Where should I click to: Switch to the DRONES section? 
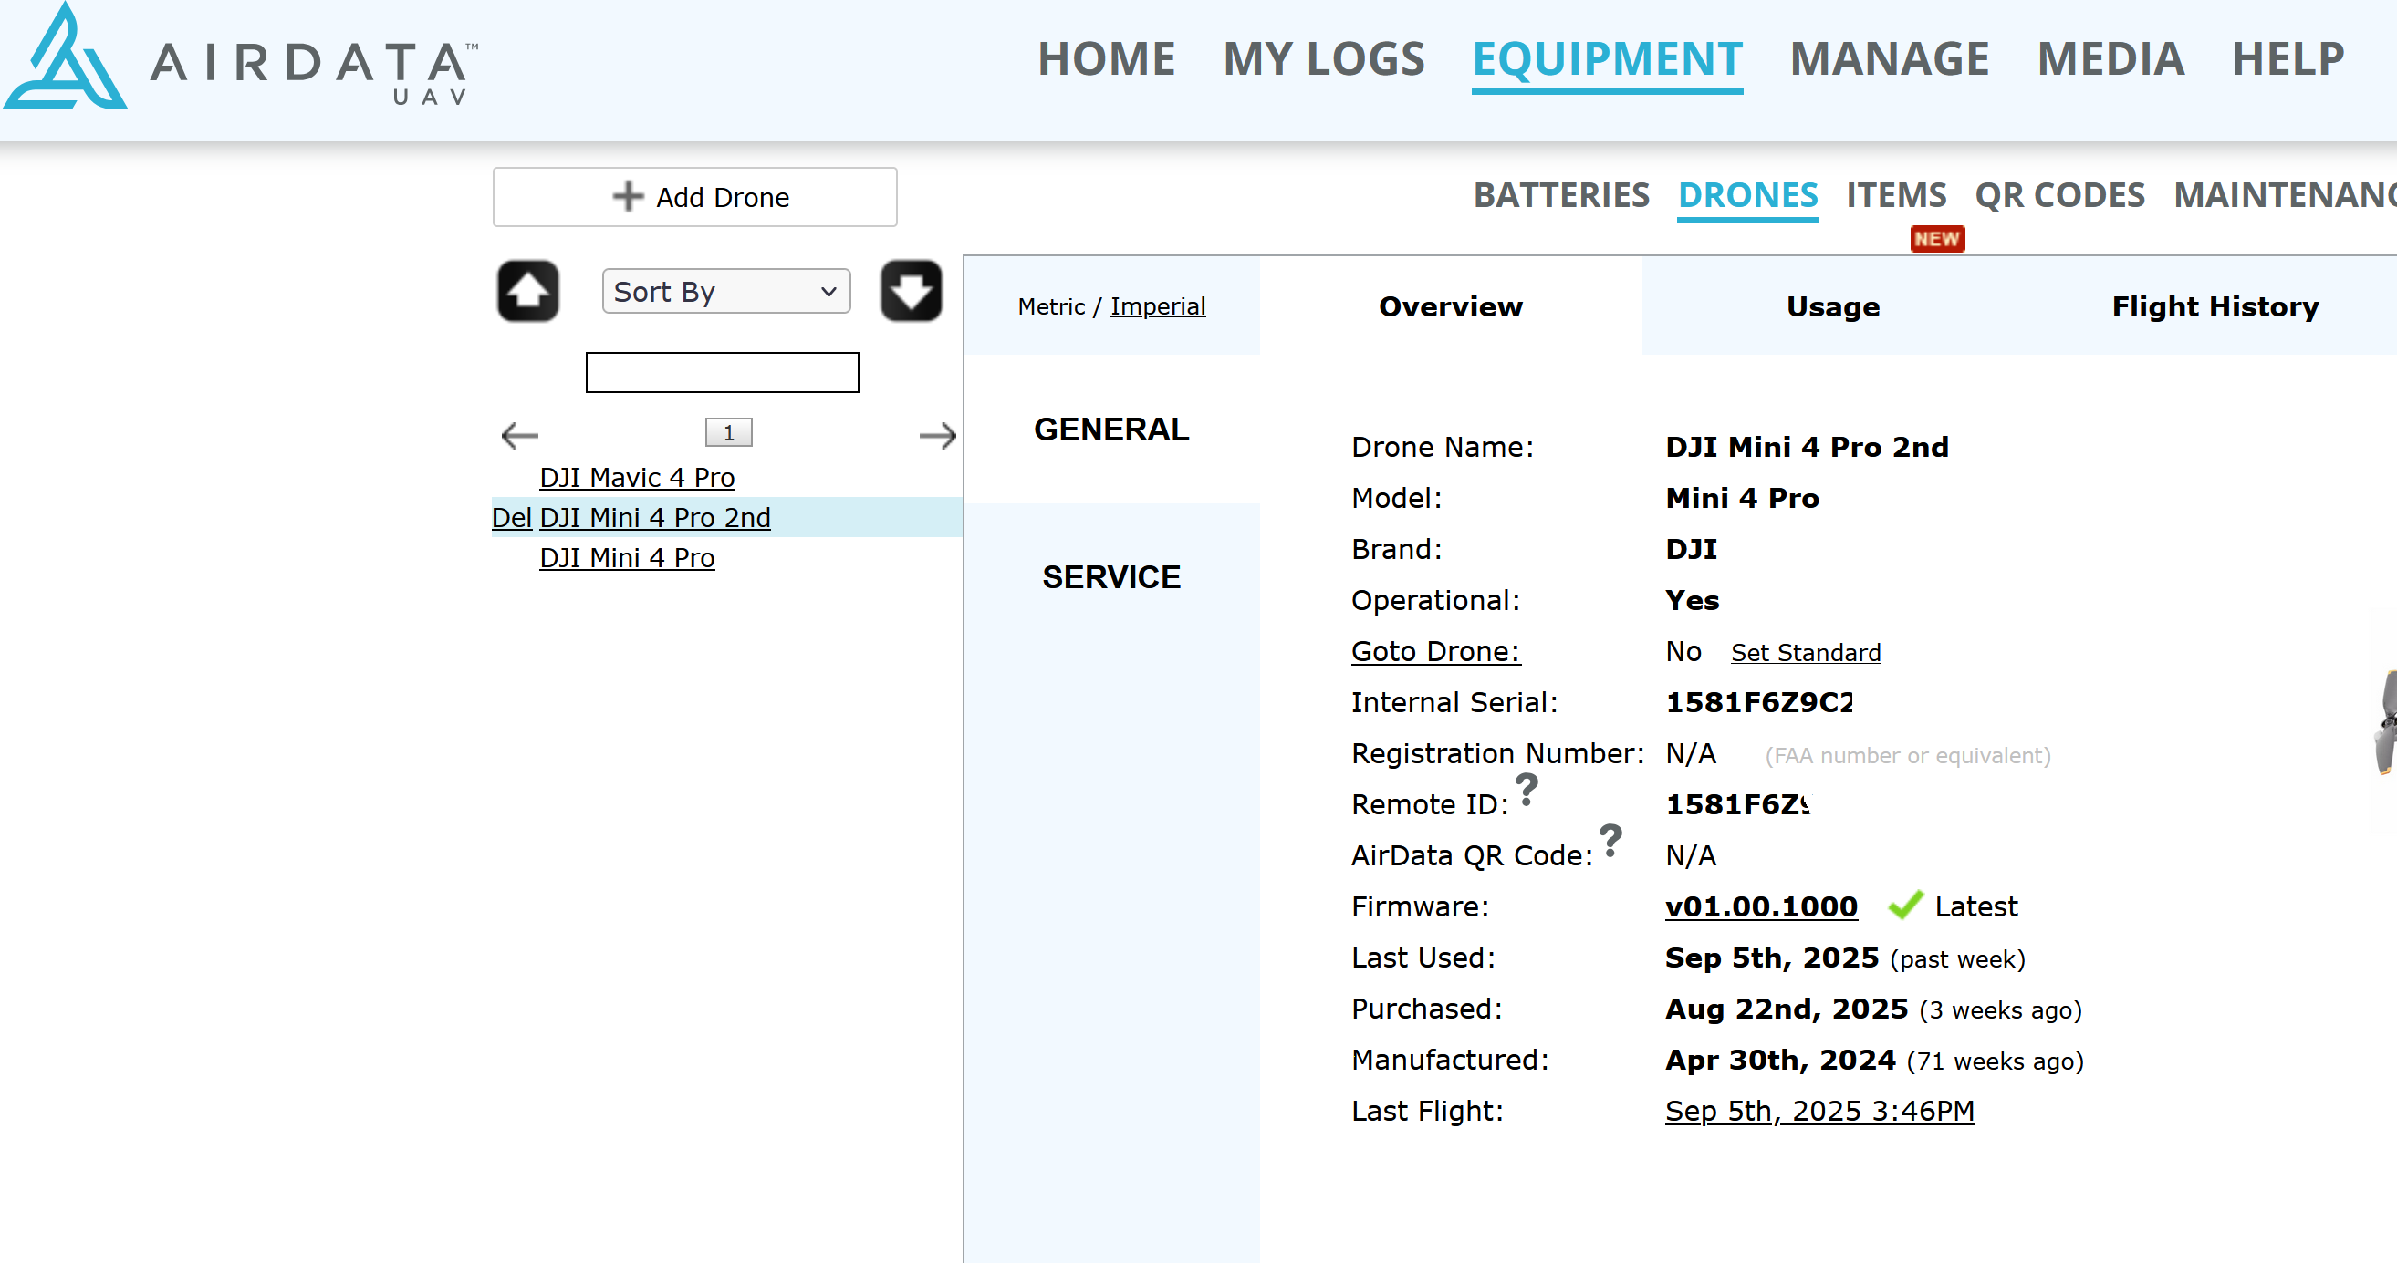(x=1747, y=195)
